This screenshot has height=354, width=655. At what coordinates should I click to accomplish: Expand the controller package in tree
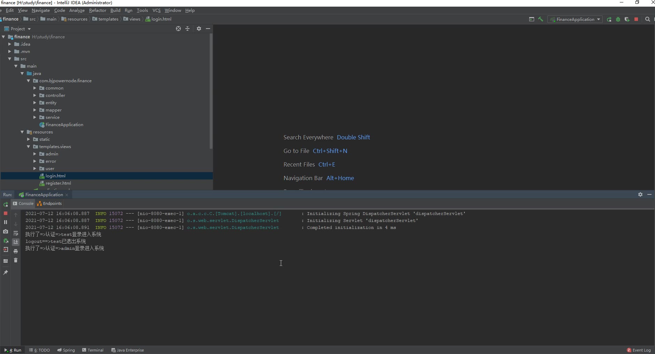(35, 95)
